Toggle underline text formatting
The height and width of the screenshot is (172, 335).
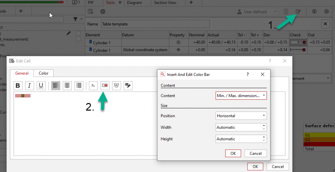pos(41,86)
